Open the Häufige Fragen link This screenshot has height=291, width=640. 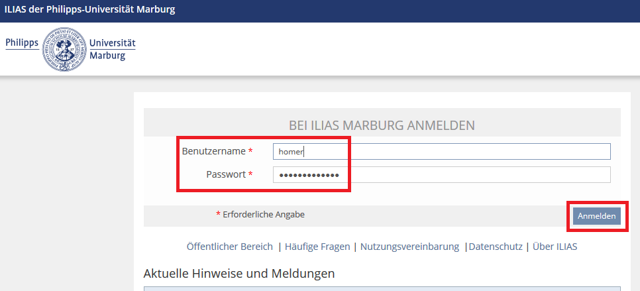coord(317,247)
